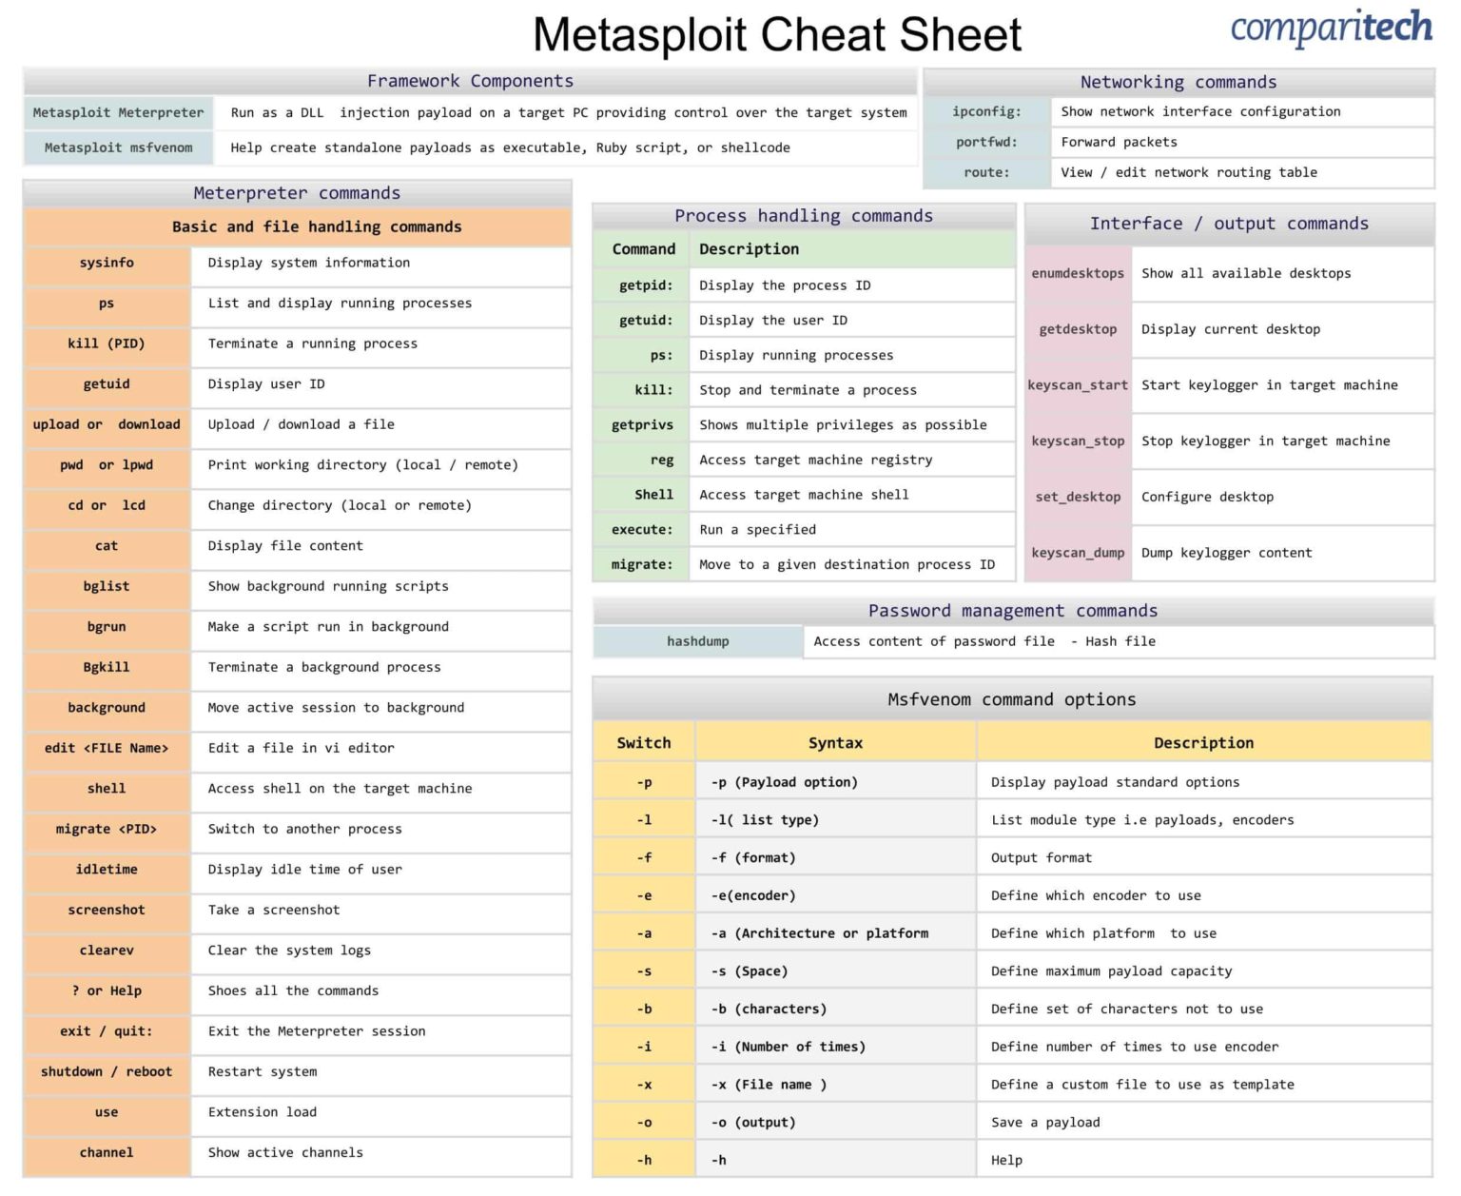Toggle the clearev system logs entry

(106, 951)
